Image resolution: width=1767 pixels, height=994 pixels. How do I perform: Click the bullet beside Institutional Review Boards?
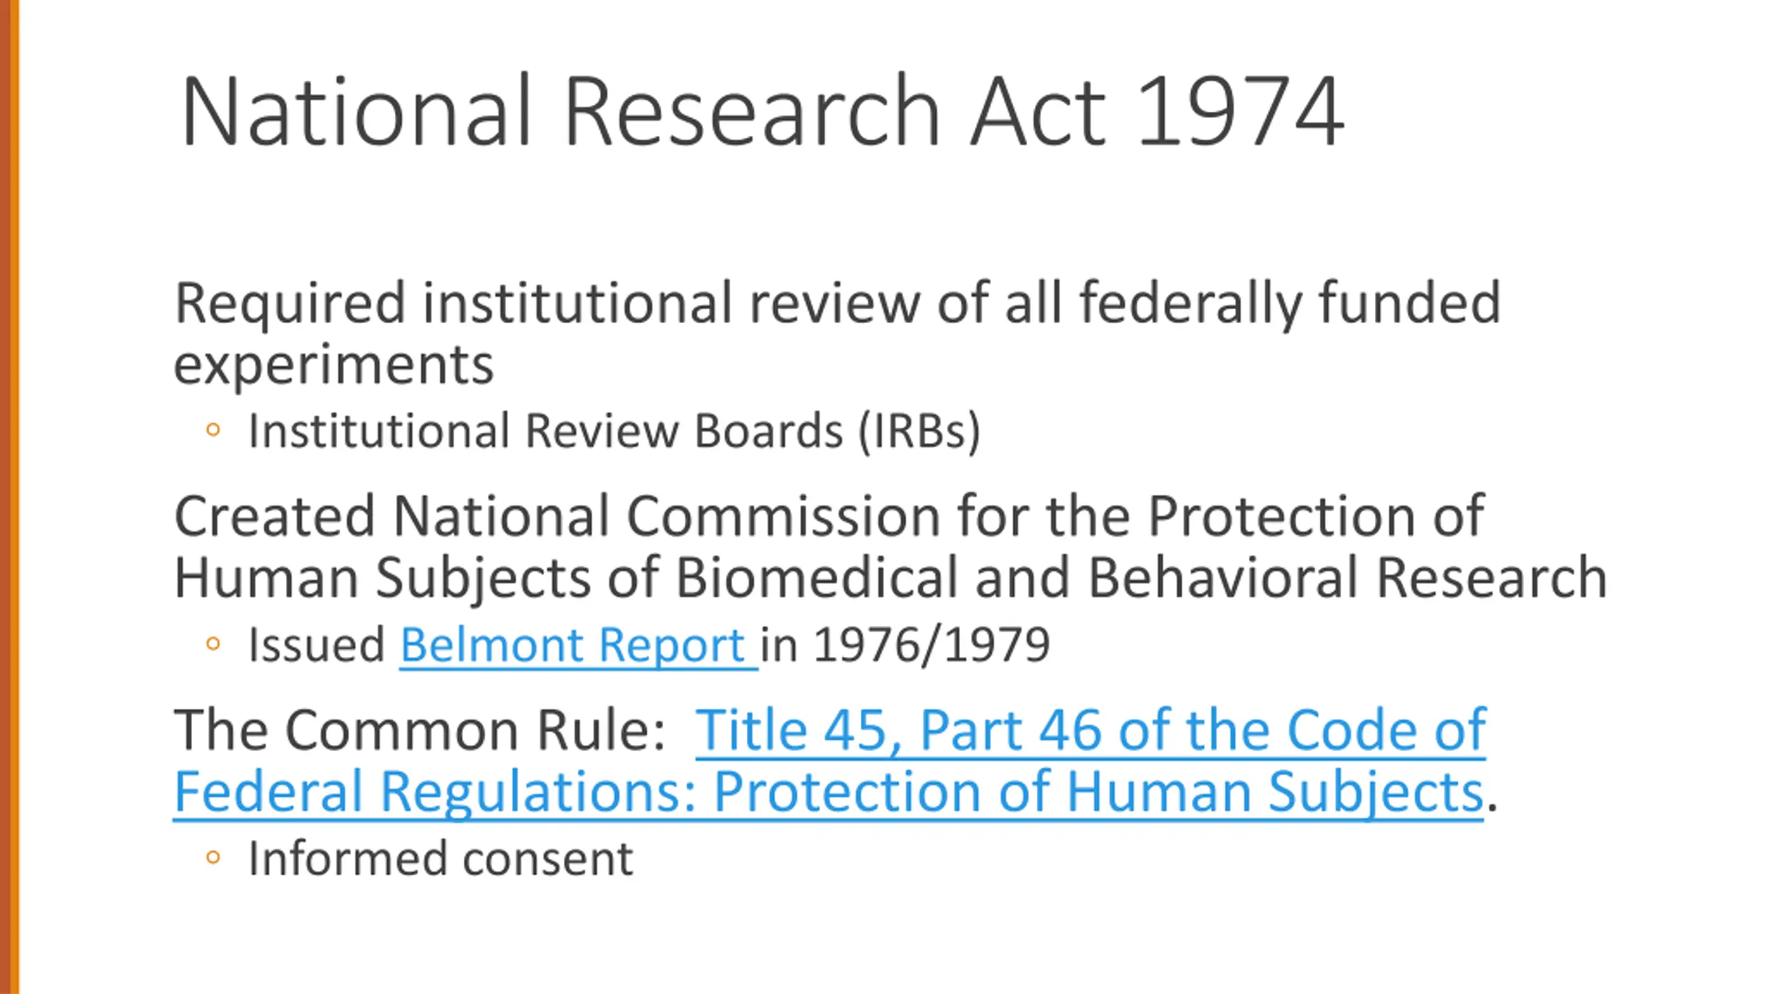pos(213,431)
